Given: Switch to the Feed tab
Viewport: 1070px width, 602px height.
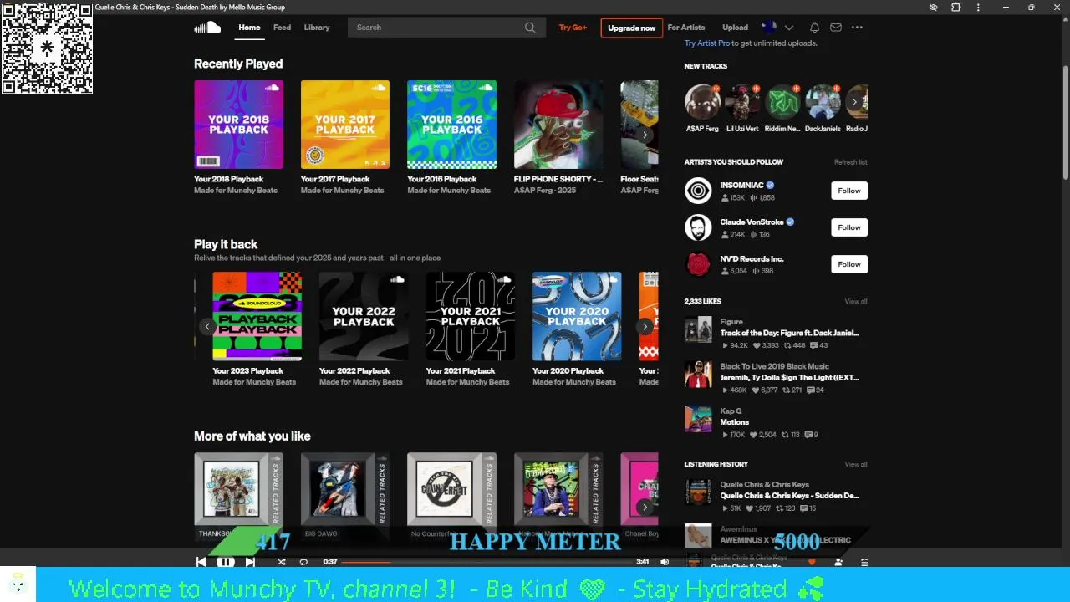Looking at the screenshot, I should pos(282,28).
